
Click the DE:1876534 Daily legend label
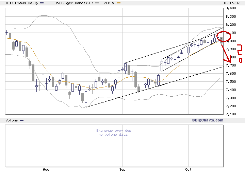click(x=22, y=3)
